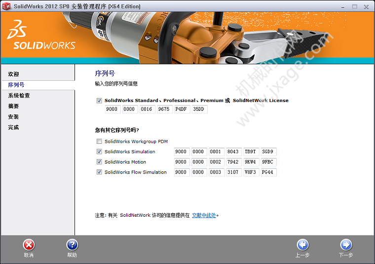
Task: Toggle the SolidWorks Standard license checkbox
Action: (x=99, y=101)
